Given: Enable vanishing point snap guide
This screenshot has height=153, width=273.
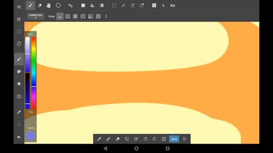Looking at the screenshot, I should 83,16.
